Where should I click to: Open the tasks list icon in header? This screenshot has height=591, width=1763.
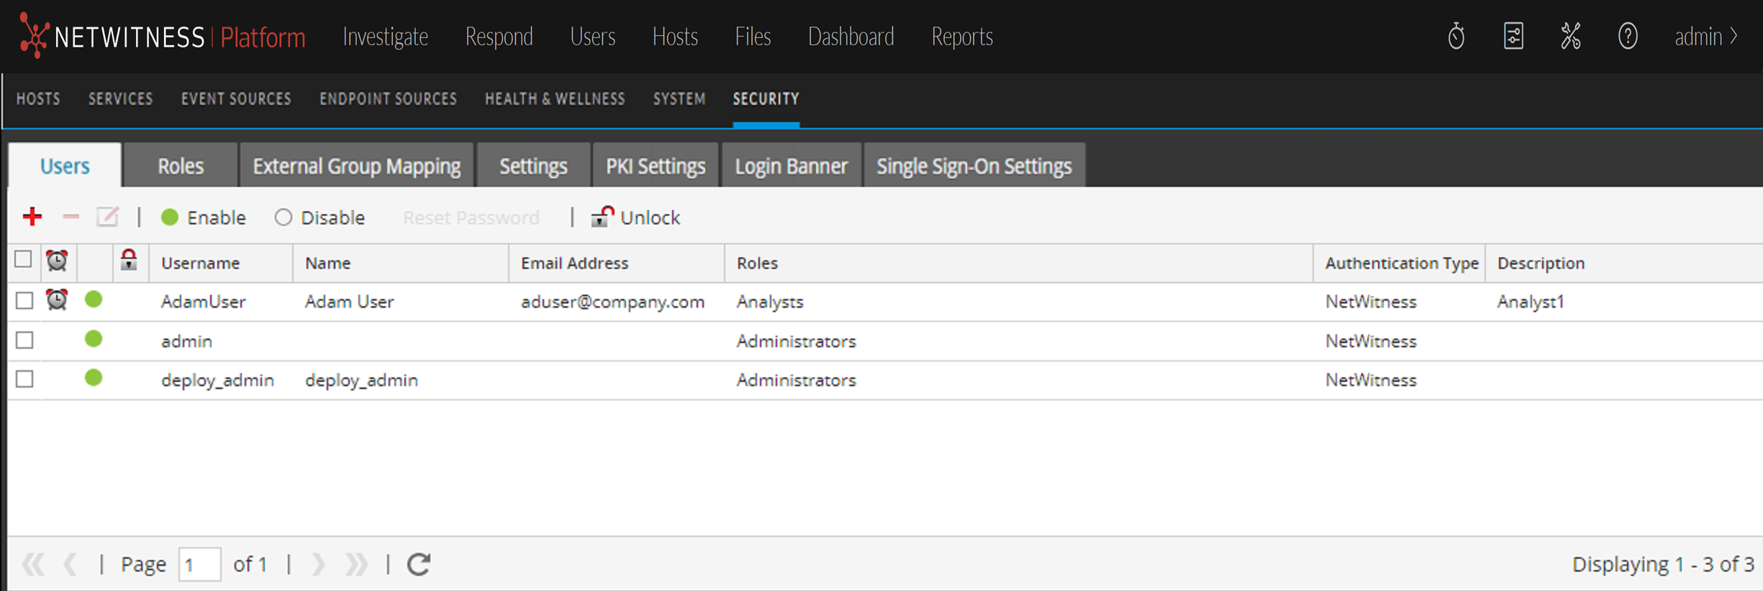(1513, 36)
